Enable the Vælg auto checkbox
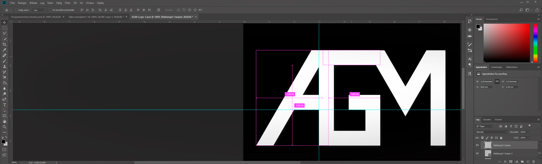The height and width of the screenshot is (164, 542). [x=16, y=10]
